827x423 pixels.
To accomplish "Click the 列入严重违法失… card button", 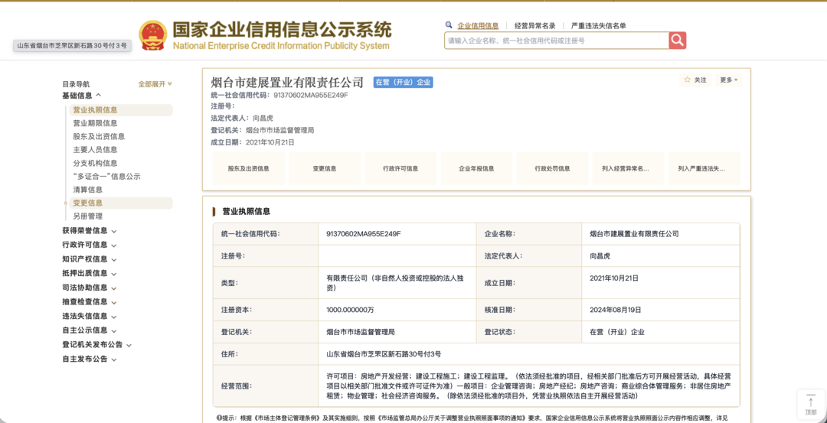I will pyautogui.click(x=704, y=168).
